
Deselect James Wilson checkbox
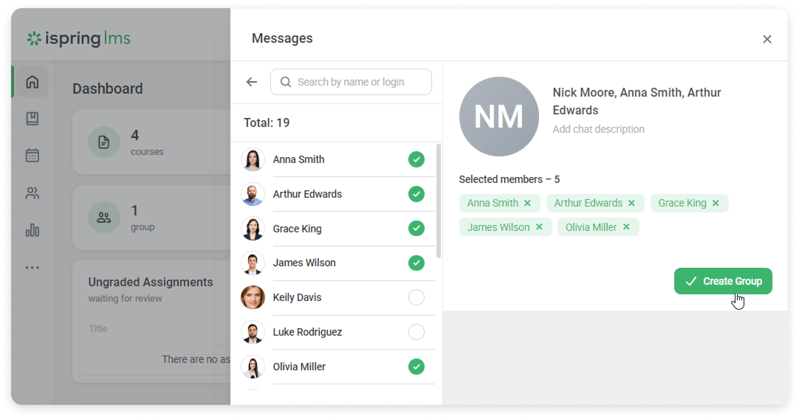(416, 263)
